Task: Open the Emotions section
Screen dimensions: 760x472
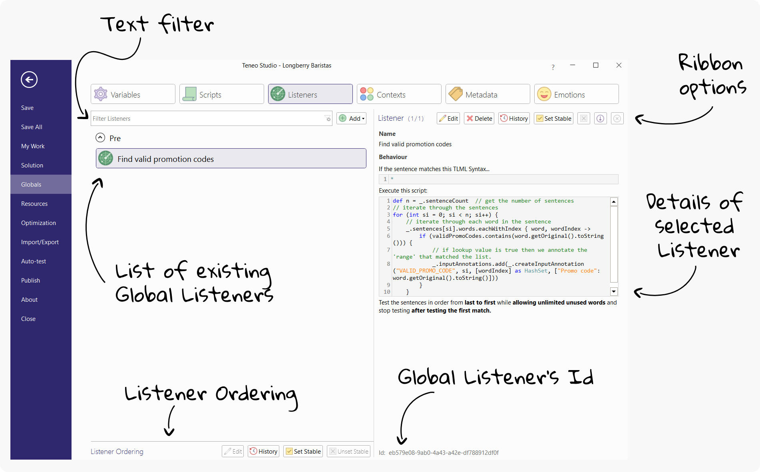Action: point(576,94)
